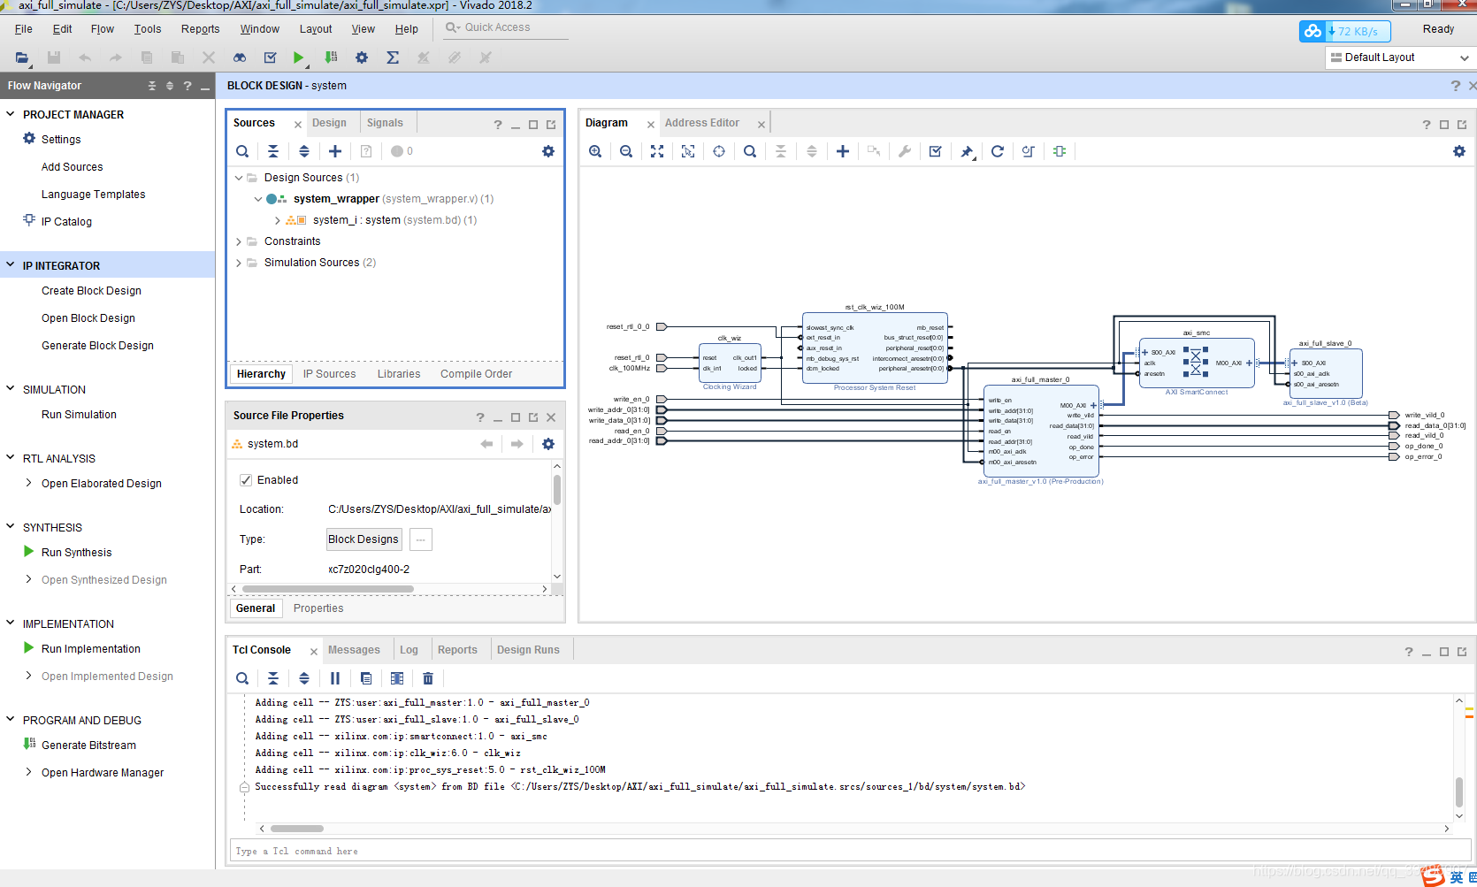Expand the Constraints folder
This screenshot has width=1477, height=887.
point(239,241)
